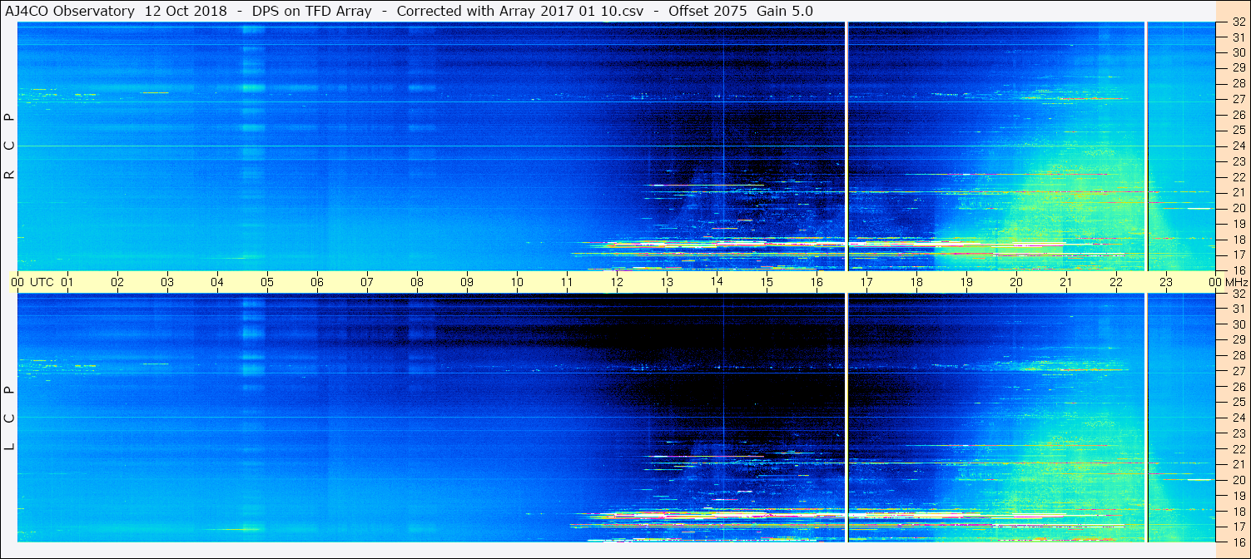Click '29' MHz tick in LCP panel
1251x559 pixels.
pyautogui.click(x=1239, y=340)
